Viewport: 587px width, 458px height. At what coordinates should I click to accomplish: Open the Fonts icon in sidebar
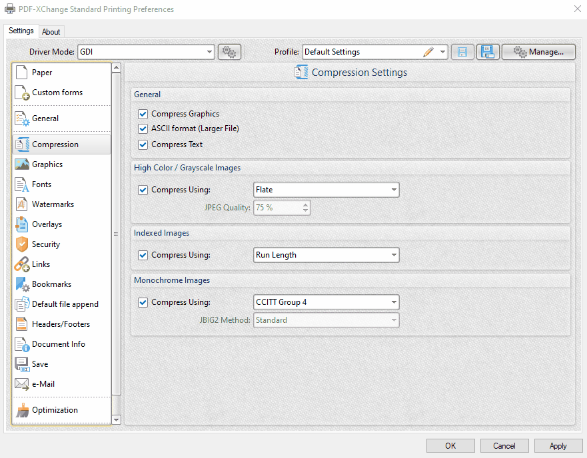tap(22, 184)
